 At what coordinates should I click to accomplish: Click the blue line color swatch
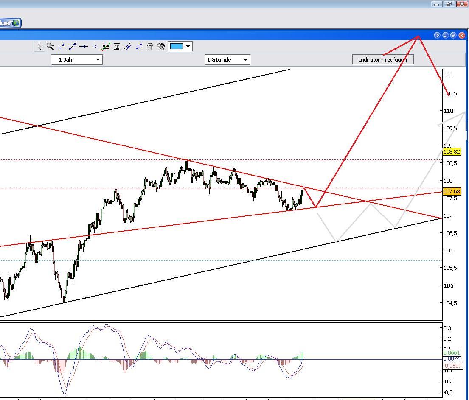tap(177, 46)
